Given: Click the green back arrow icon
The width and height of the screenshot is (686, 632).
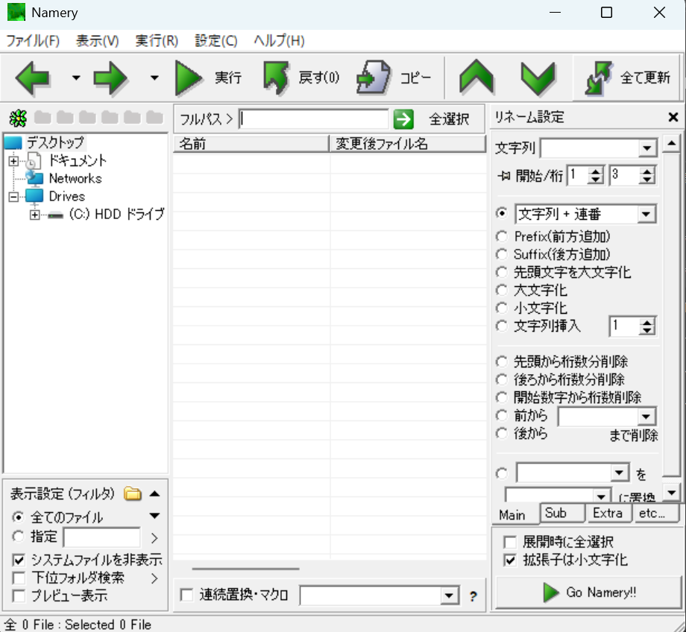Looking at the screenshot, I should point(32,78).
